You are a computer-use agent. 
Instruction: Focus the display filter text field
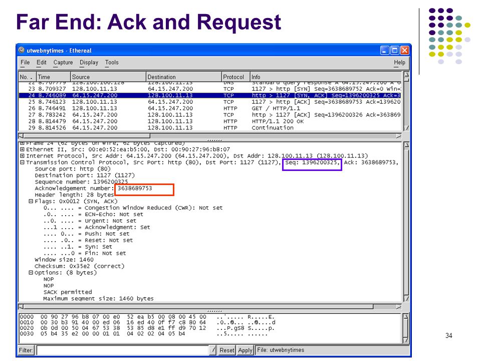[x=123, y=350]
